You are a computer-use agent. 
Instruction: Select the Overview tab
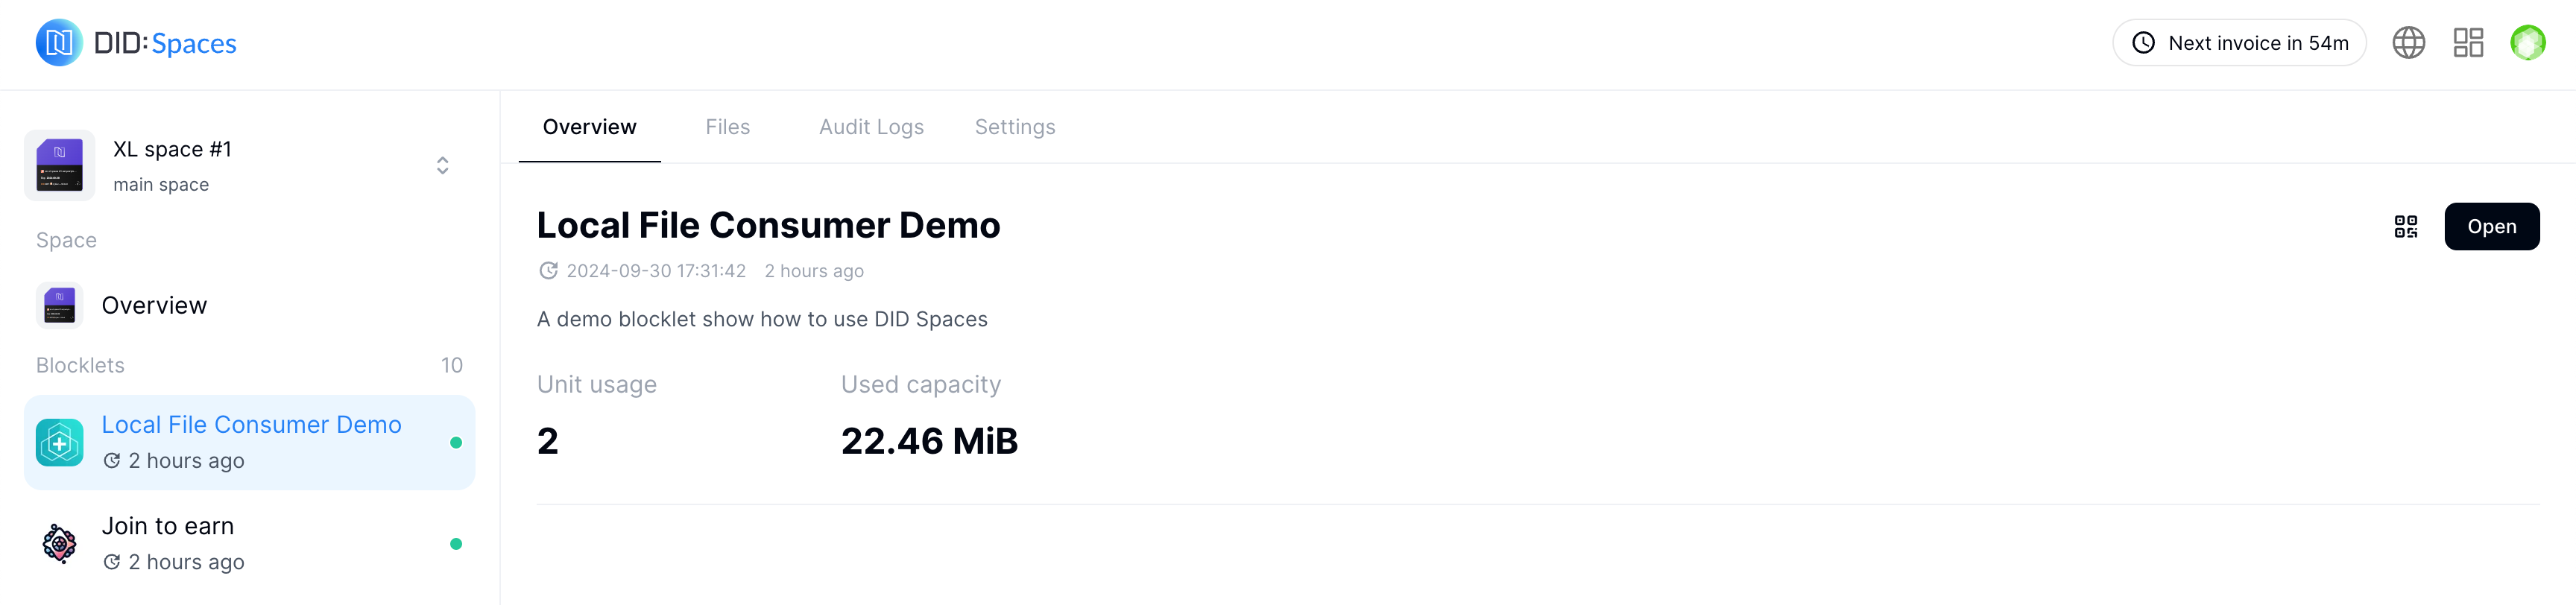point(589,127)
